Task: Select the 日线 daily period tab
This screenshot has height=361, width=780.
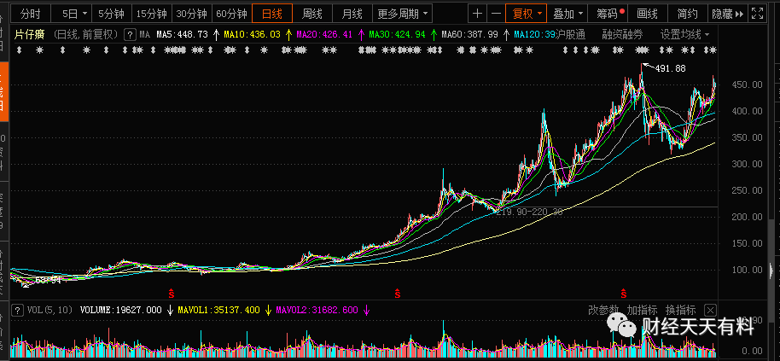Action: [x=272, y=14]
